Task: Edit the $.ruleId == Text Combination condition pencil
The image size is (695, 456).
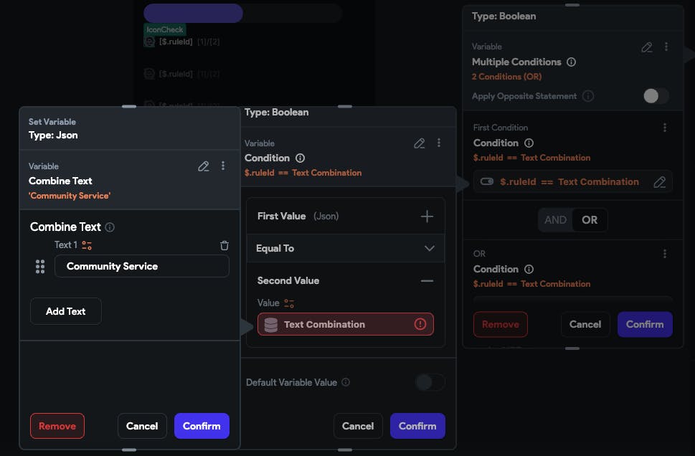Action: click(659, 182)
